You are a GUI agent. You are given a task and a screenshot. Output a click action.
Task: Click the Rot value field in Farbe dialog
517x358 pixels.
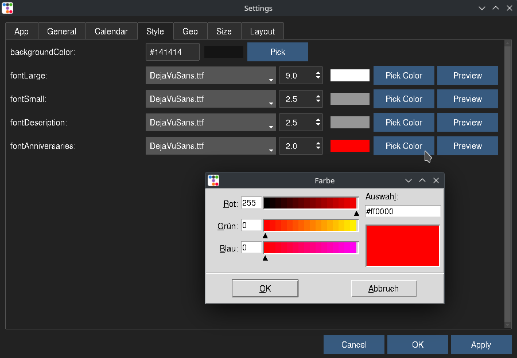251,203
